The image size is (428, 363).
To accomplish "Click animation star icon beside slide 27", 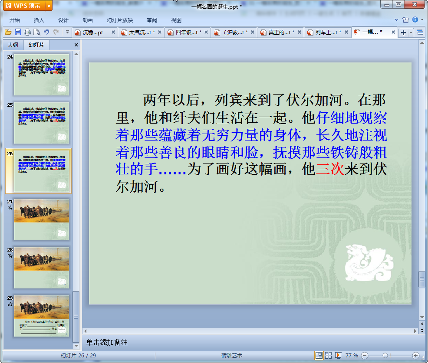I will tap(10, 208).
